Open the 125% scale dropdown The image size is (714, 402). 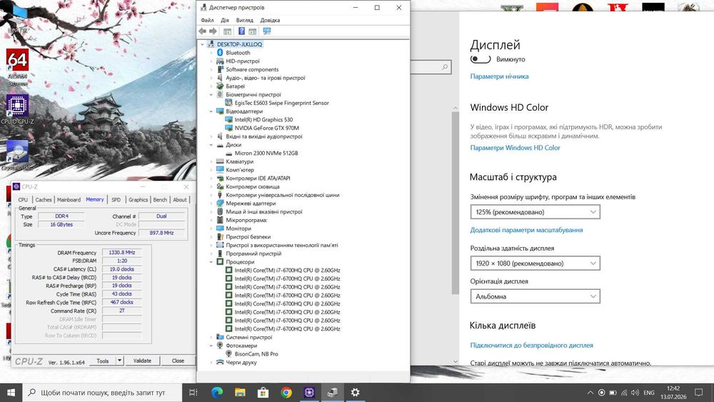(x=535, y=211)
